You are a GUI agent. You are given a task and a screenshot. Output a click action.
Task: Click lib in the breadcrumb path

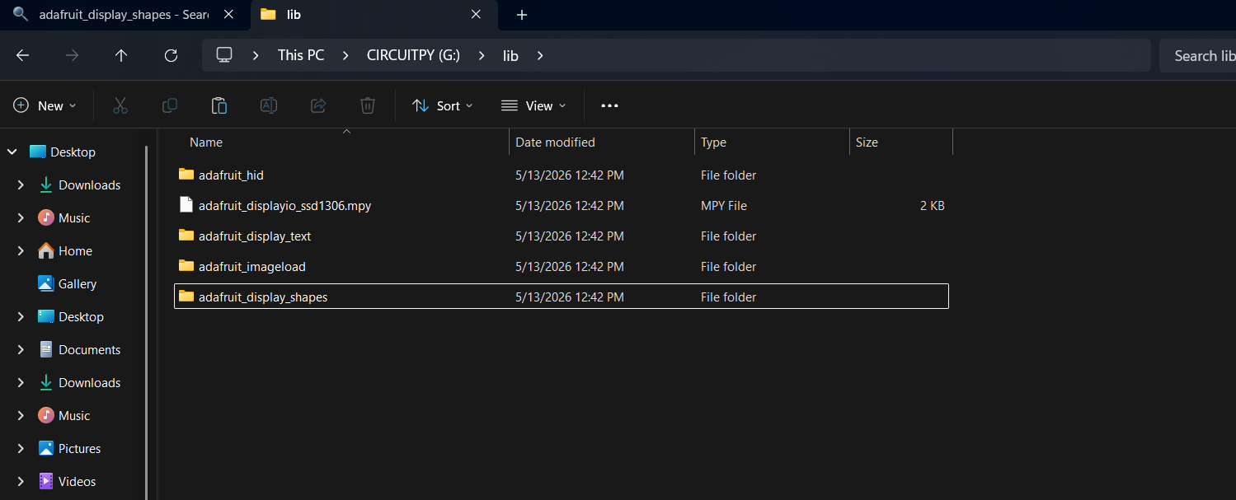click(x=510, y=55)
